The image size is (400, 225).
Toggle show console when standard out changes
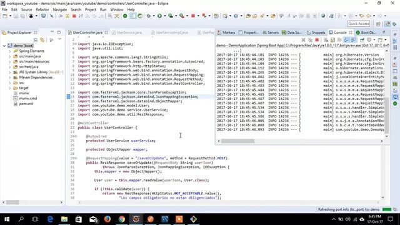pyautogui.click(x=346, y=40)
